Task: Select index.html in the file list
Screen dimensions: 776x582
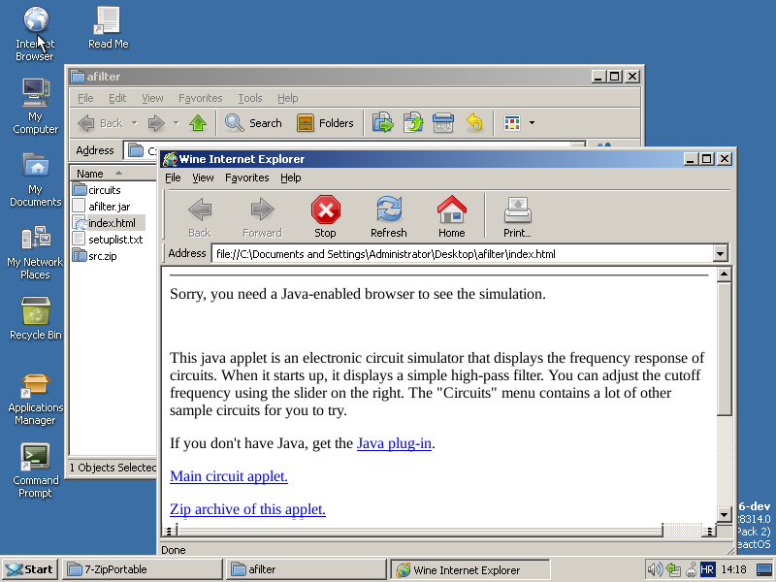Action: click(109, 223)
